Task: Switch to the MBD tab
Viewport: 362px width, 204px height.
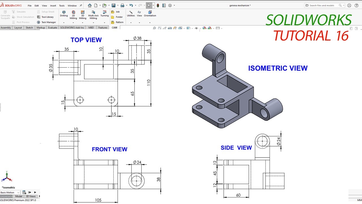Action: click(x=91, y=27)
